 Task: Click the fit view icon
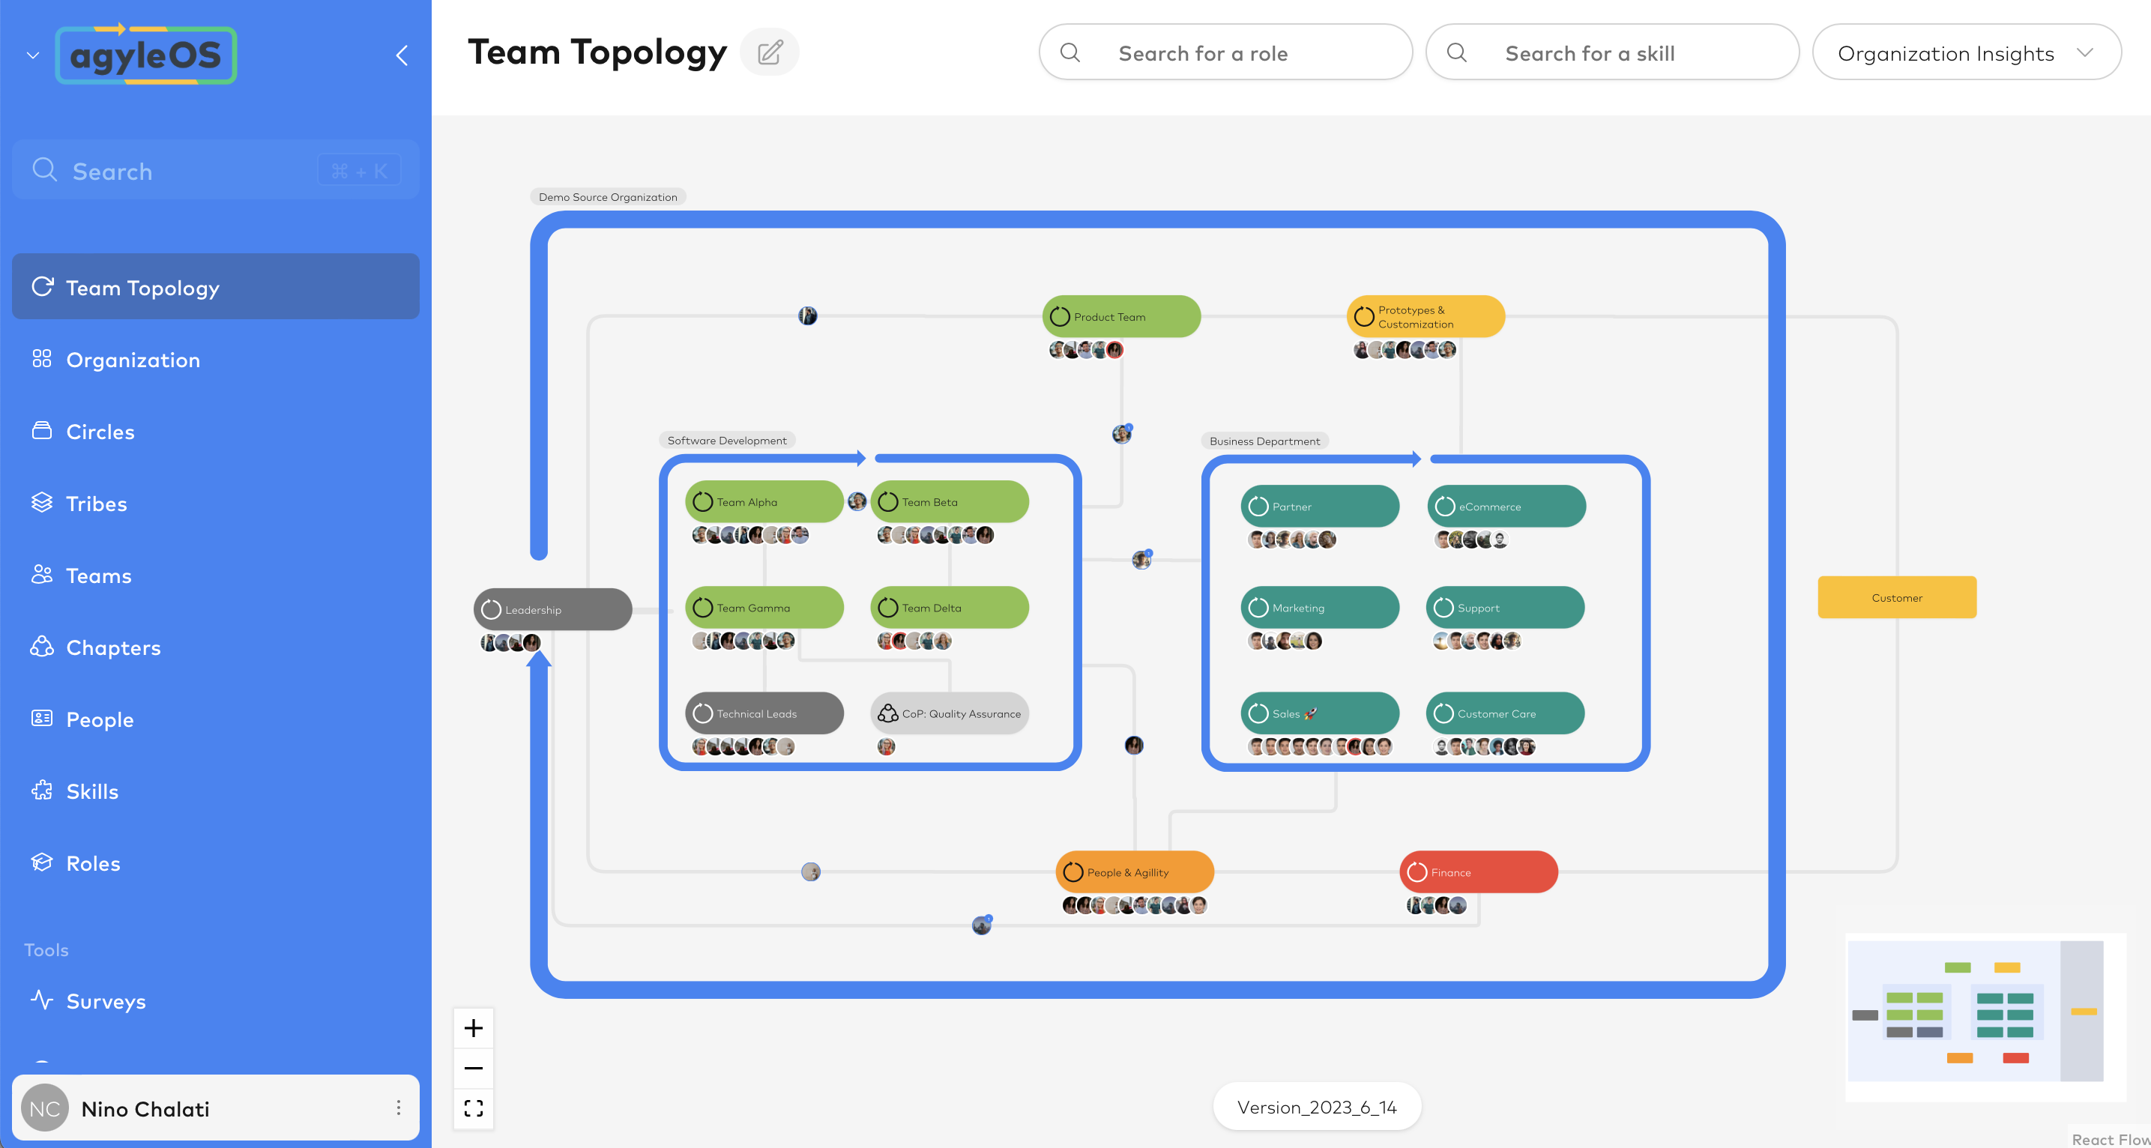[x=474, y=1108]
